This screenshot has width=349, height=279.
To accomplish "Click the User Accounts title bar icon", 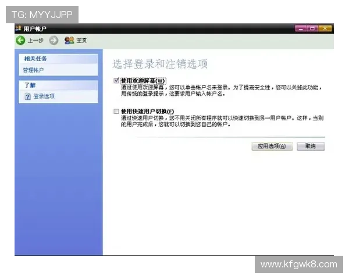I will click(x=18, y=28).
